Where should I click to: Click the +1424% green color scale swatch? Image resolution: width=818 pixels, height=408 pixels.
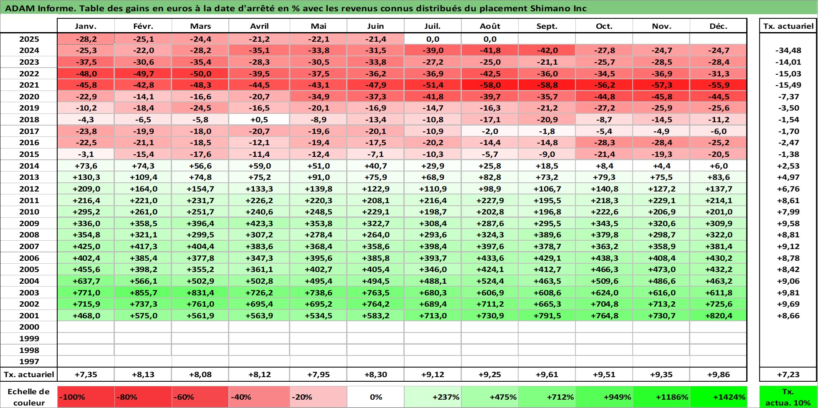718,397
